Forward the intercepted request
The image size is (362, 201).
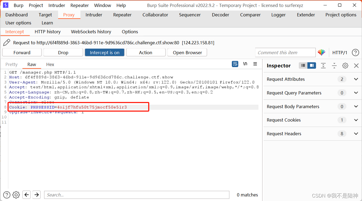[22, 53]
